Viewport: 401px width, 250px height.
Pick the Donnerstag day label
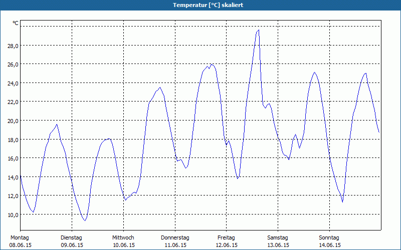pyautogui.click(x=175, y=237)
